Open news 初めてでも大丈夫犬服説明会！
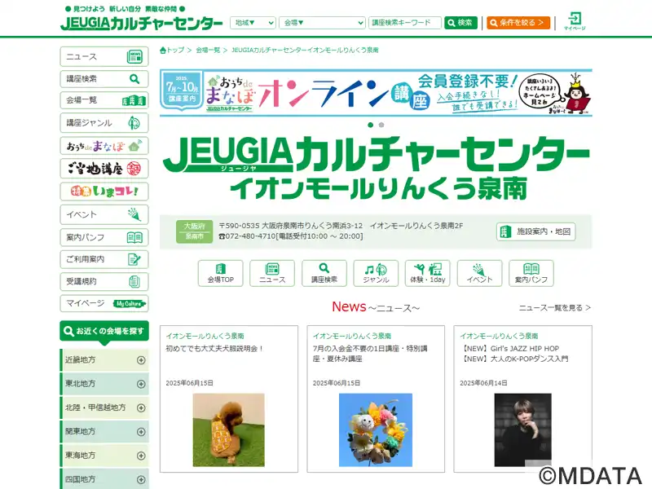Image resolution: width=652 pixels, height=489 pixels. pos(214,349)
